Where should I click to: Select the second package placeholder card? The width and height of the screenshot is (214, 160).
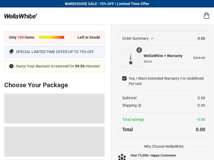(55, 142)
